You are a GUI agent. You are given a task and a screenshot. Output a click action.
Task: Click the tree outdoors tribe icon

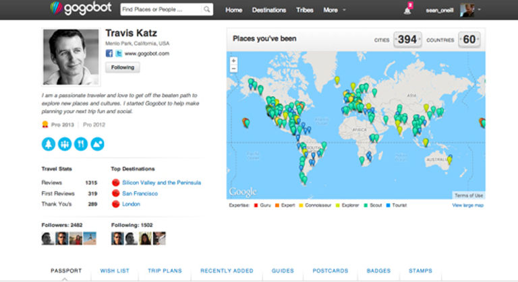49,144
